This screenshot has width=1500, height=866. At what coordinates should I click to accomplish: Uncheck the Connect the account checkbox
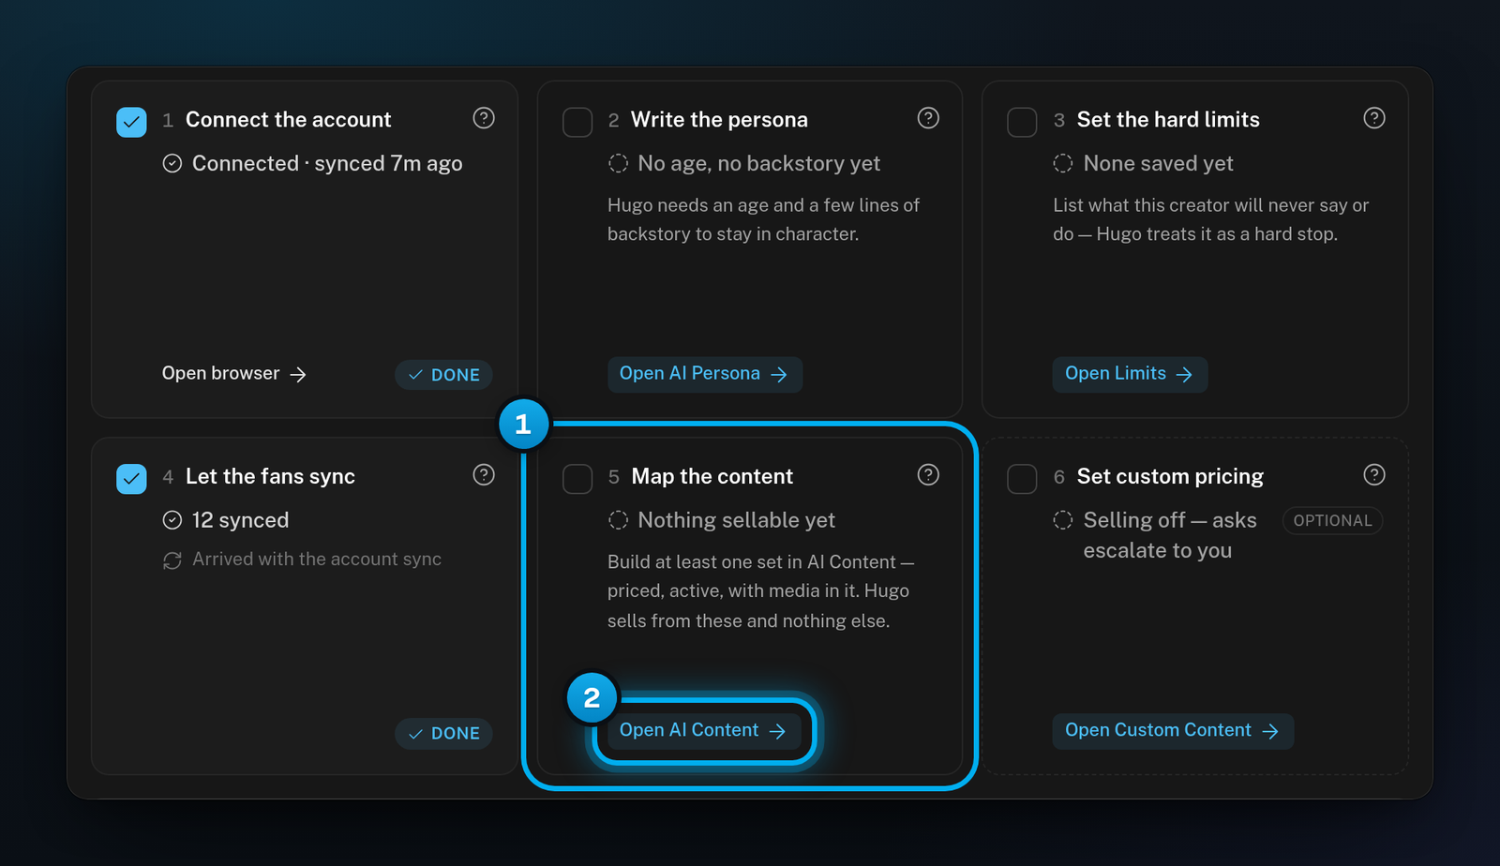click(131, 122)
